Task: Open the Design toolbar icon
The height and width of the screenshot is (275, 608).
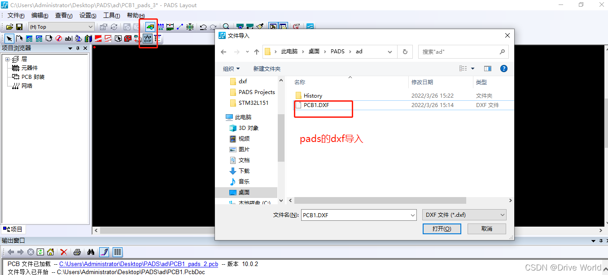Action: (x=160, y=27)
